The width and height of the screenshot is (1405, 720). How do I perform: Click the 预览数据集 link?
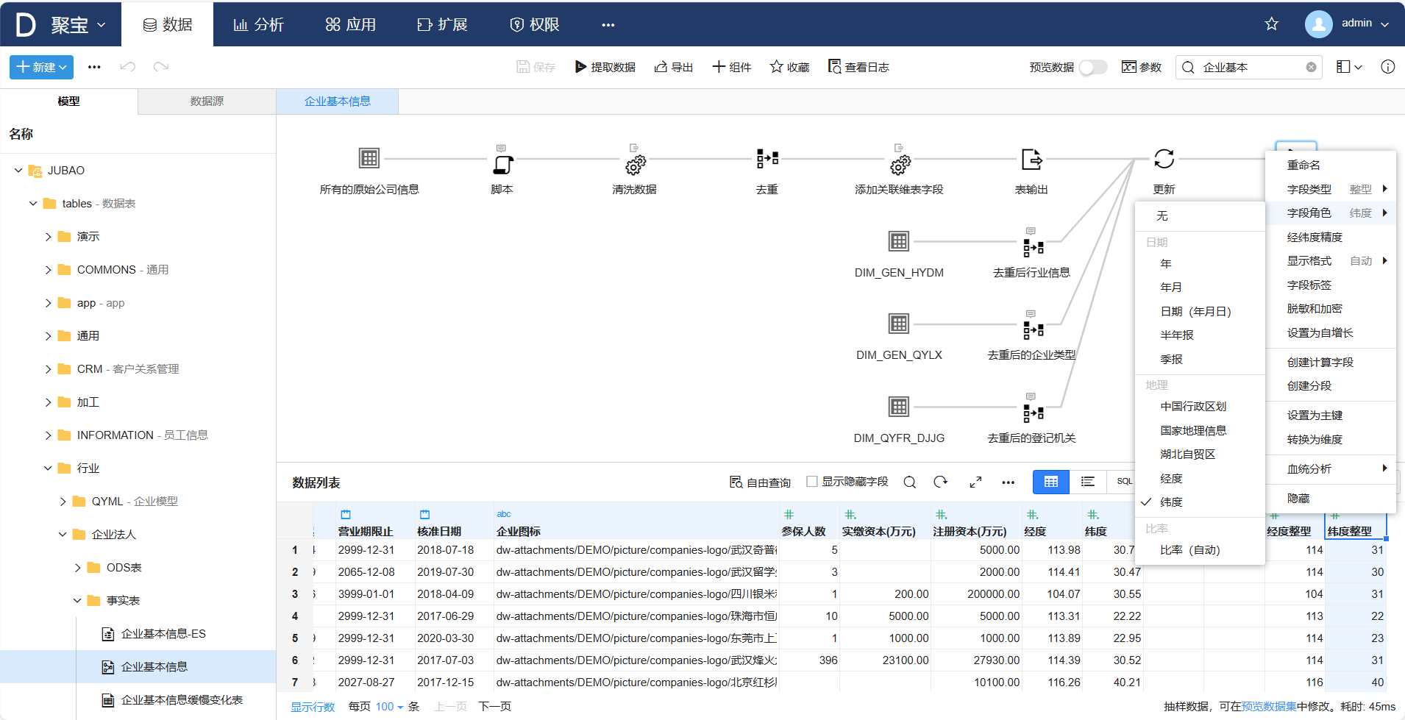tap(1268, 706)
